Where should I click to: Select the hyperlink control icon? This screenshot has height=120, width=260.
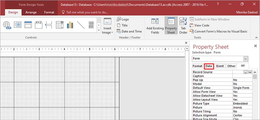[x=7, y=25]
